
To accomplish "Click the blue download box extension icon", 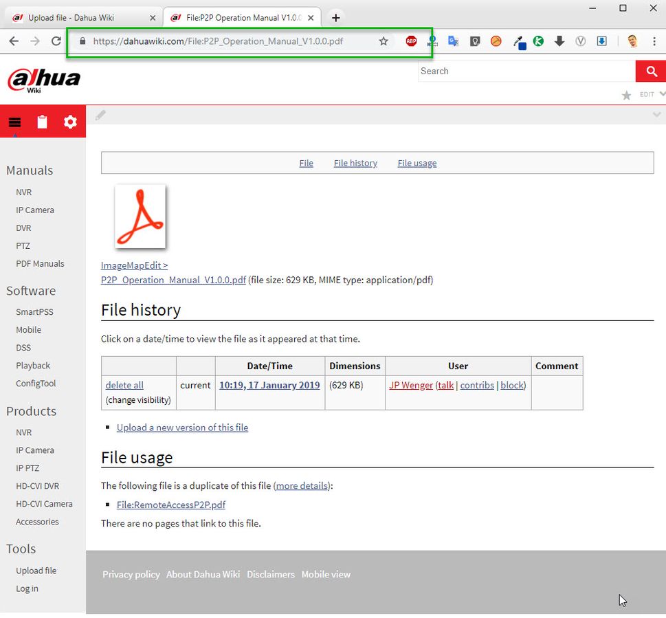I will click(x=602, y=41).
